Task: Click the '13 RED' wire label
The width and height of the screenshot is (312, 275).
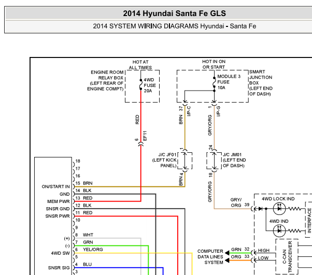Action: tap(84, 198)
